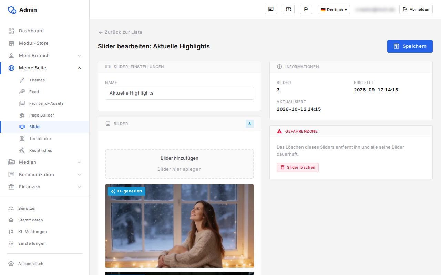Click the Feed icon in sidebar

pos(22,92)
